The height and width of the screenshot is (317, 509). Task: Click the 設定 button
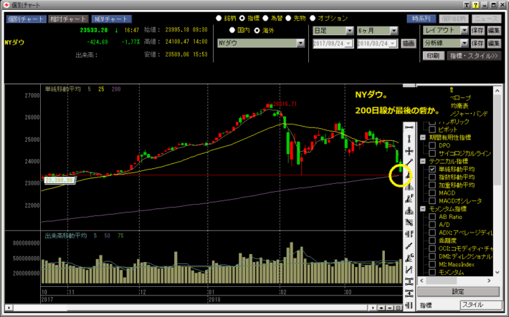458,291
